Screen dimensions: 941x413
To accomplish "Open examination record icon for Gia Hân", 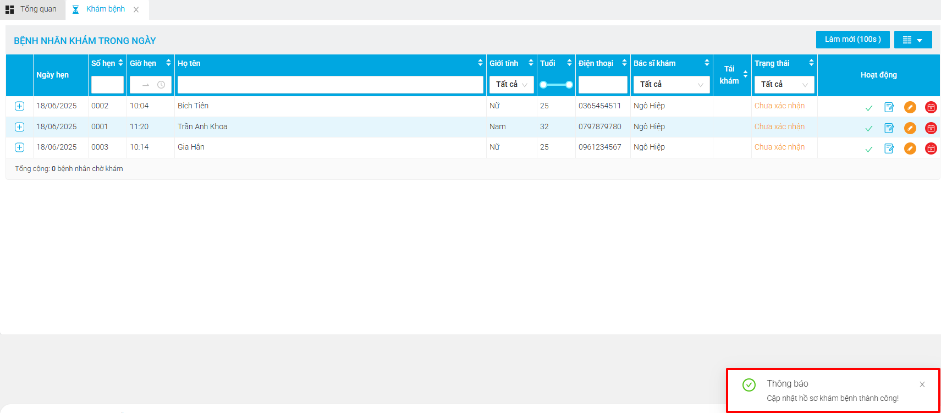I will [889, 148].
